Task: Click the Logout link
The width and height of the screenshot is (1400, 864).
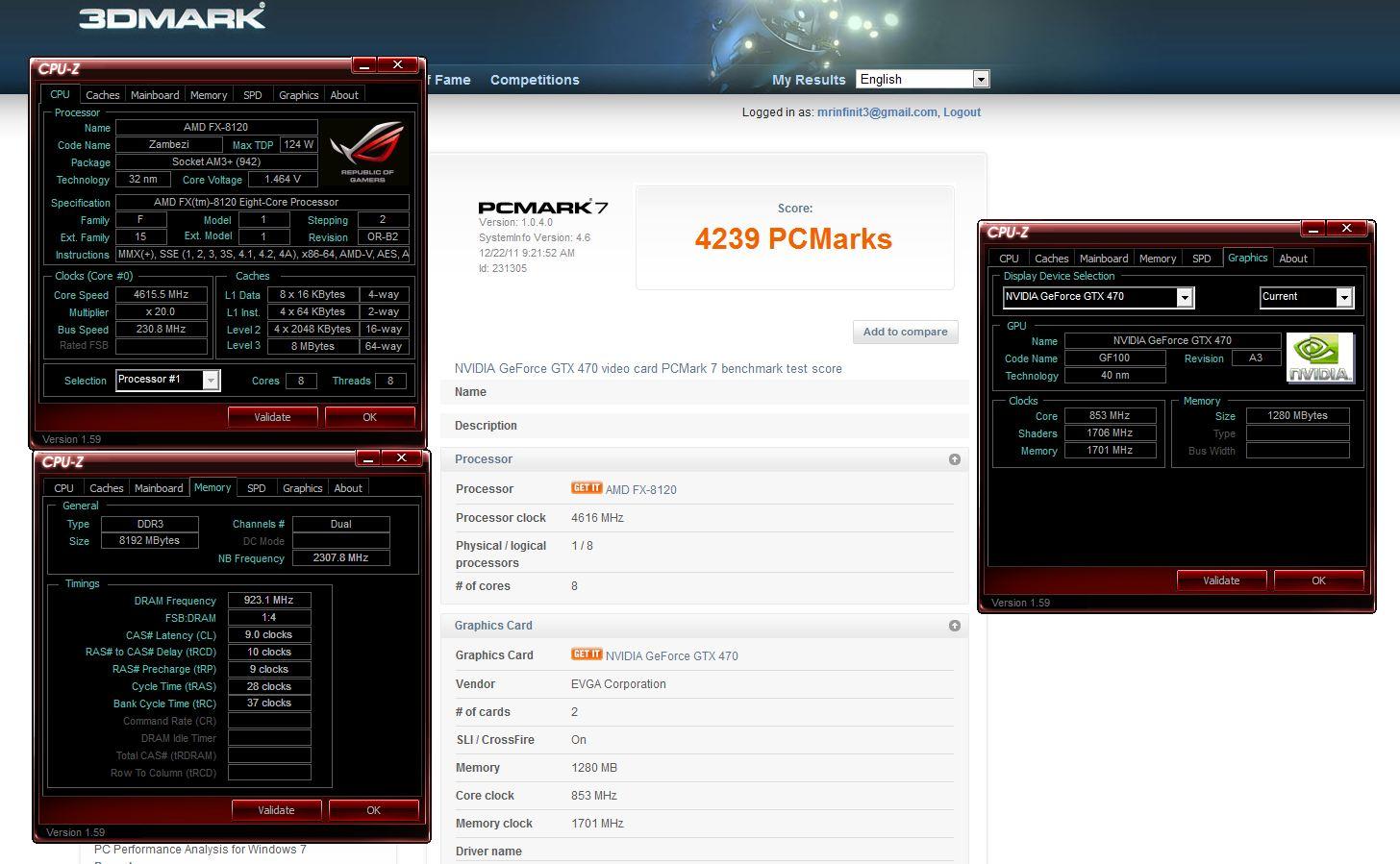Action: pyautogui.click(x=962, y=112)
